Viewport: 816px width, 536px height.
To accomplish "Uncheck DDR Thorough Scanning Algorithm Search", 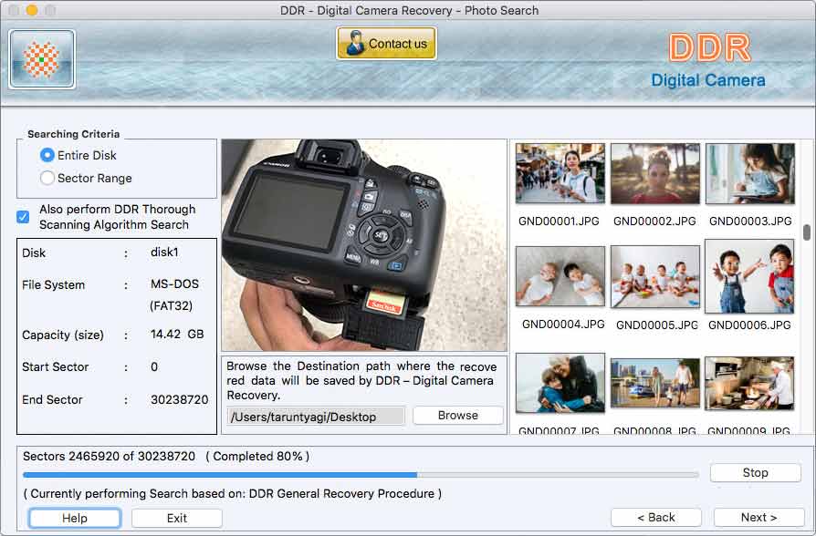I will (x=21, y=216).
